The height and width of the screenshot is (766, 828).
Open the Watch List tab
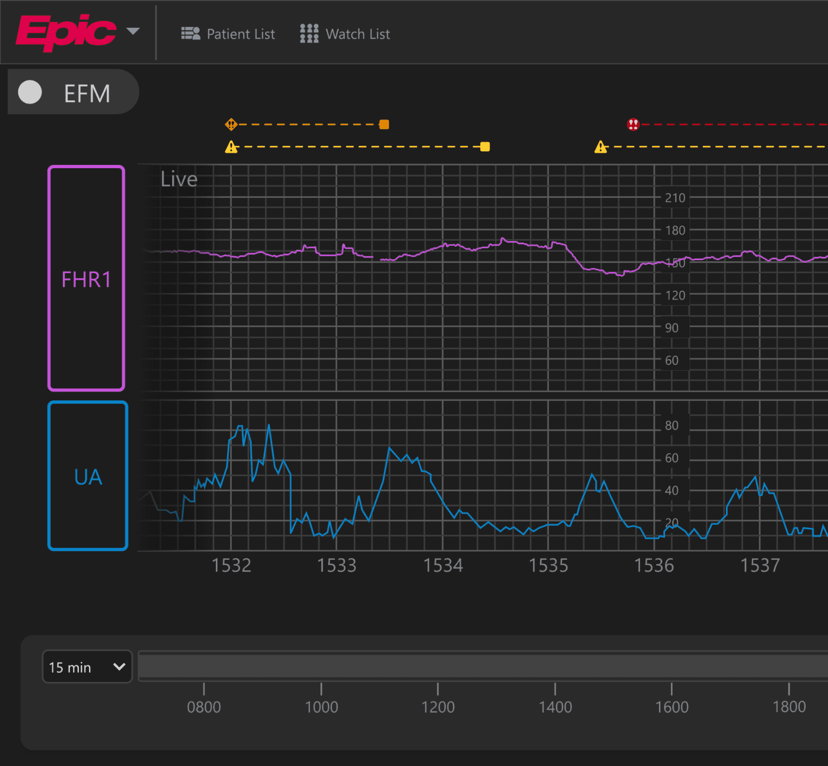[x=358, y=34]
